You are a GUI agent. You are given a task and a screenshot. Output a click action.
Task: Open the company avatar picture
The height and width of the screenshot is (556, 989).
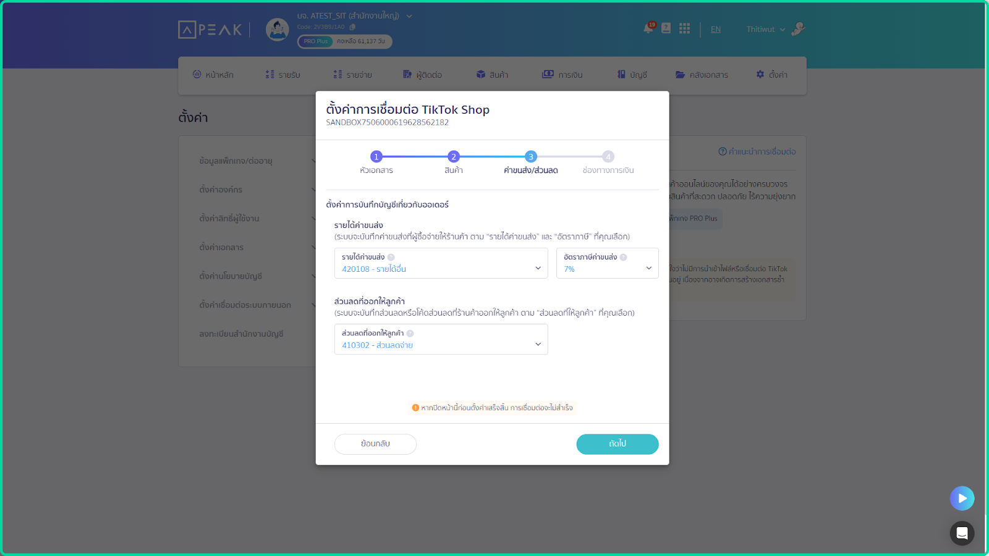pyautogui.click(x=278, y=29)
